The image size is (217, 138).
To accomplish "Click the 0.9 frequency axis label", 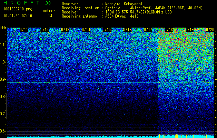I will tap(3, 79).
